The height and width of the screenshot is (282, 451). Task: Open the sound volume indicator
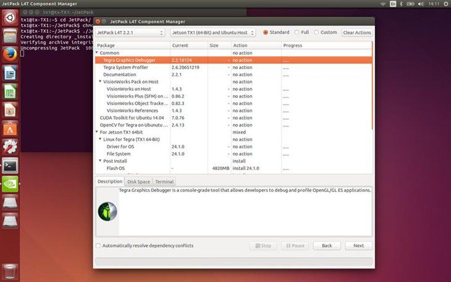click(x=421, y=4)
